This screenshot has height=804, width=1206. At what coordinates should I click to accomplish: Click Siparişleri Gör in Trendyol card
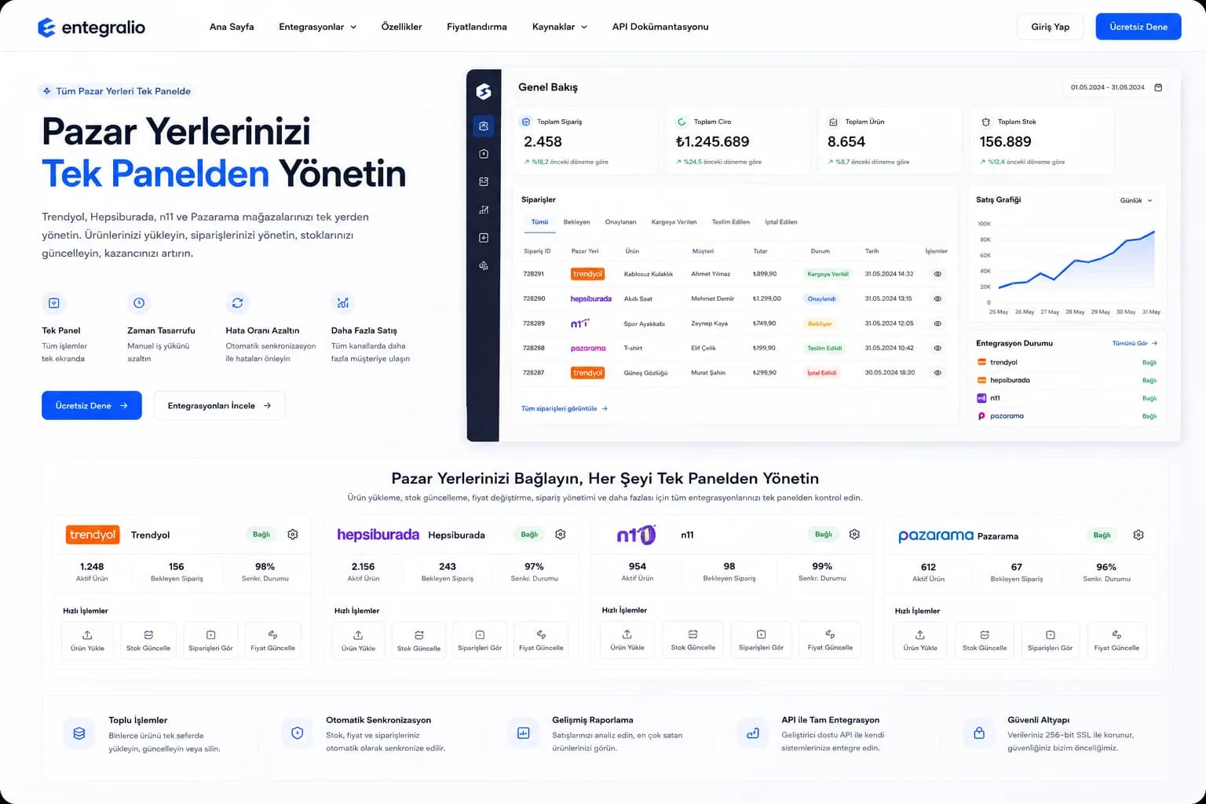[210, 640]
